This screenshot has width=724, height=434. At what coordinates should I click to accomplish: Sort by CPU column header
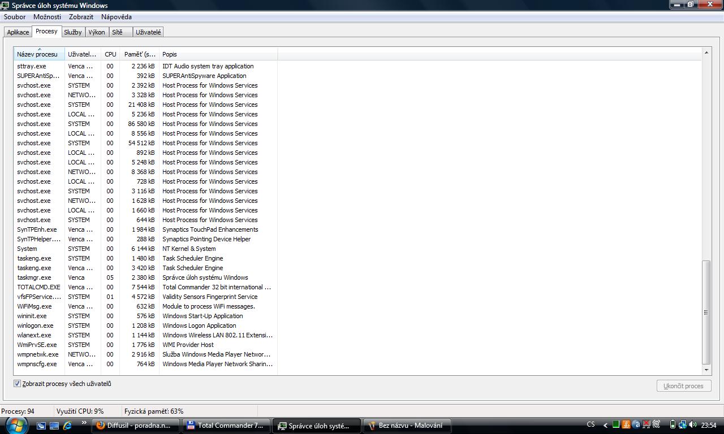pos(110,54)
